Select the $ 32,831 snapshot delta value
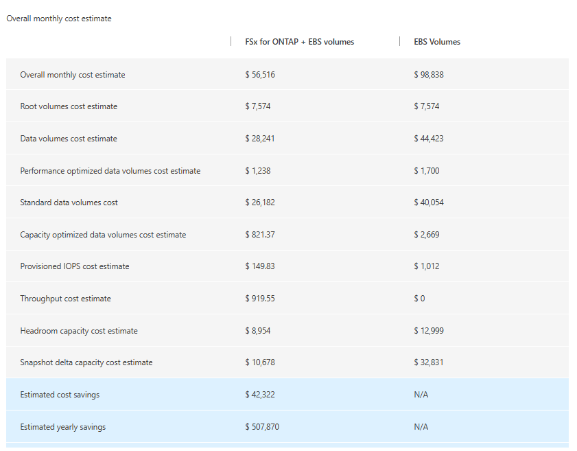 [429, 362]
